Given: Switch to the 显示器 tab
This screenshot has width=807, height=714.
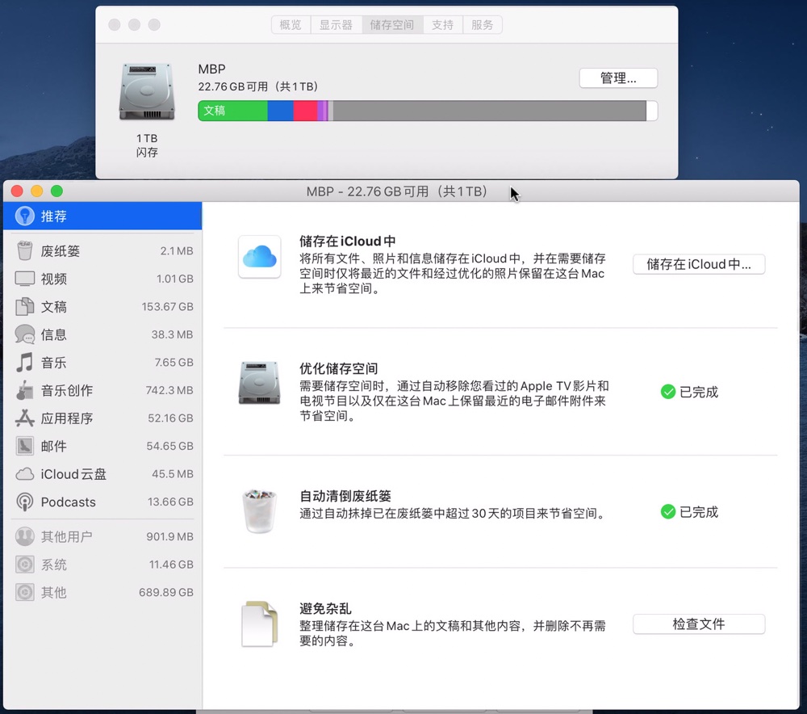Looking at the screenshot, I should (x=336, y=25).
